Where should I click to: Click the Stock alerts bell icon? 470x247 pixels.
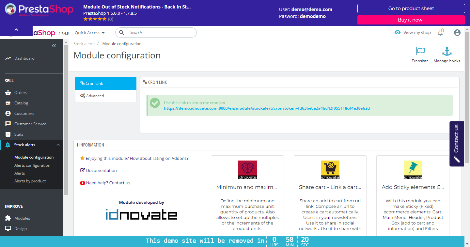pos(8,145)
